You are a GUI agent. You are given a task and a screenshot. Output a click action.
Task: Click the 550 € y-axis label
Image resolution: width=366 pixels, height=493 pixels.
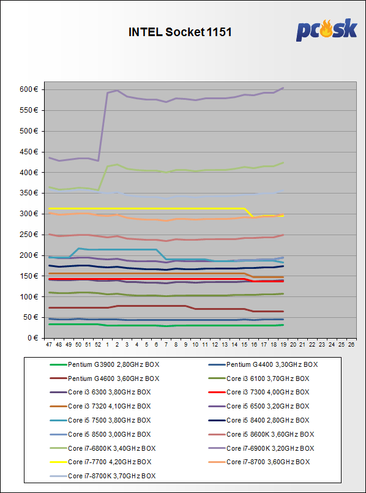point(29,110)
